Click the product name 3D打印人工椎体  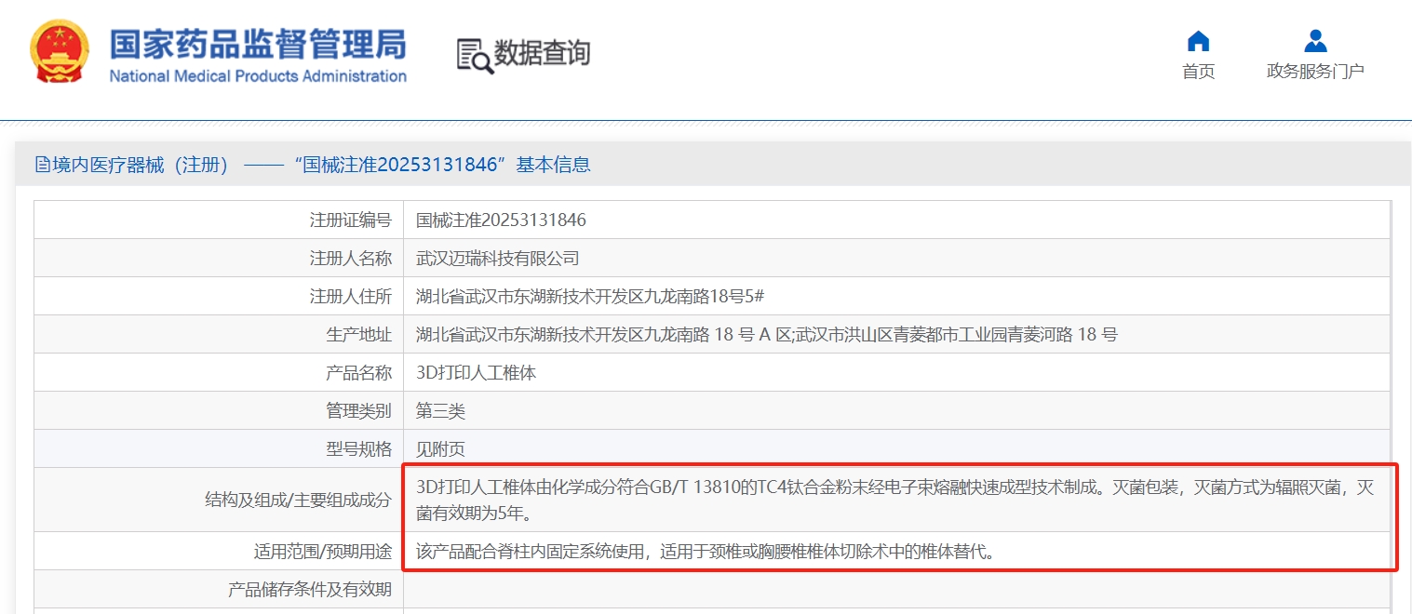(x=476, y=373)
